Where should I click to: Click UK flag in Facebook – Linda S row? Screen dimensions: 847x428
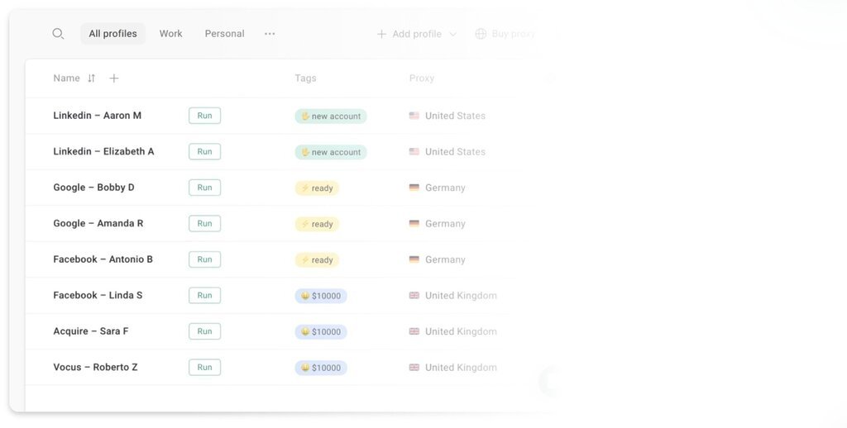click(414, 295)
